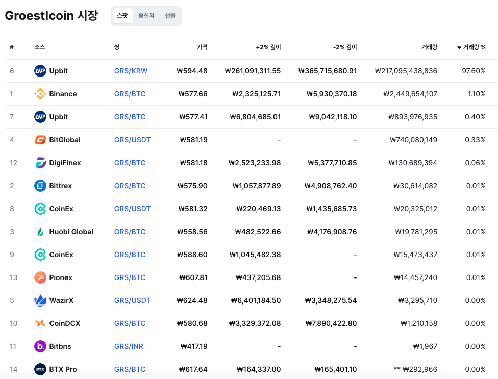The width and height of the screenshot is (498, 379).
Task: Open the BTX Pro exchange name
Action: coord(63,369)
